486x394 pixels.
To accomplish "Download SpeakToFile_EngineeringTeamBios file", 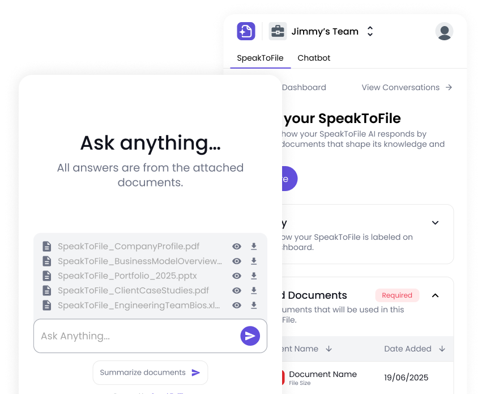I will click(x=254, y=305).
